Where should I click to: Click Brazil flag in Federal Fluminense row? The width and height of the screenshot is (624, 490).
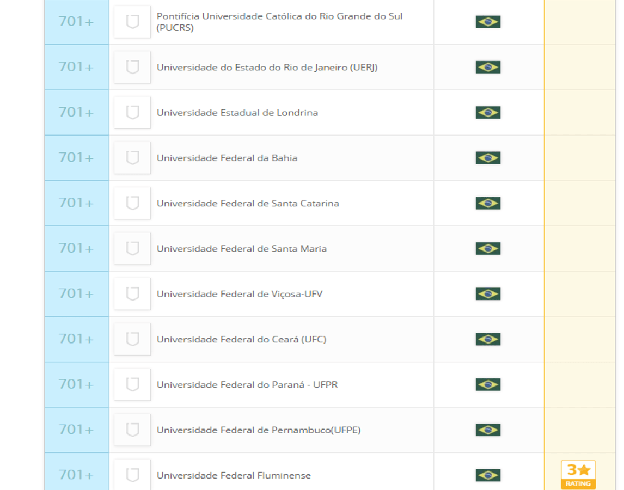click(x=488, y=475)
